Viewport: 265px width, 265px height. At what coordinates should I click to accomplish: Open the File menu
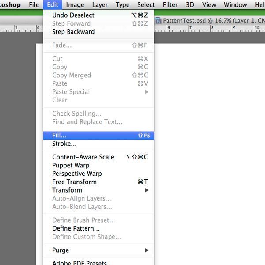coord(34,5)
